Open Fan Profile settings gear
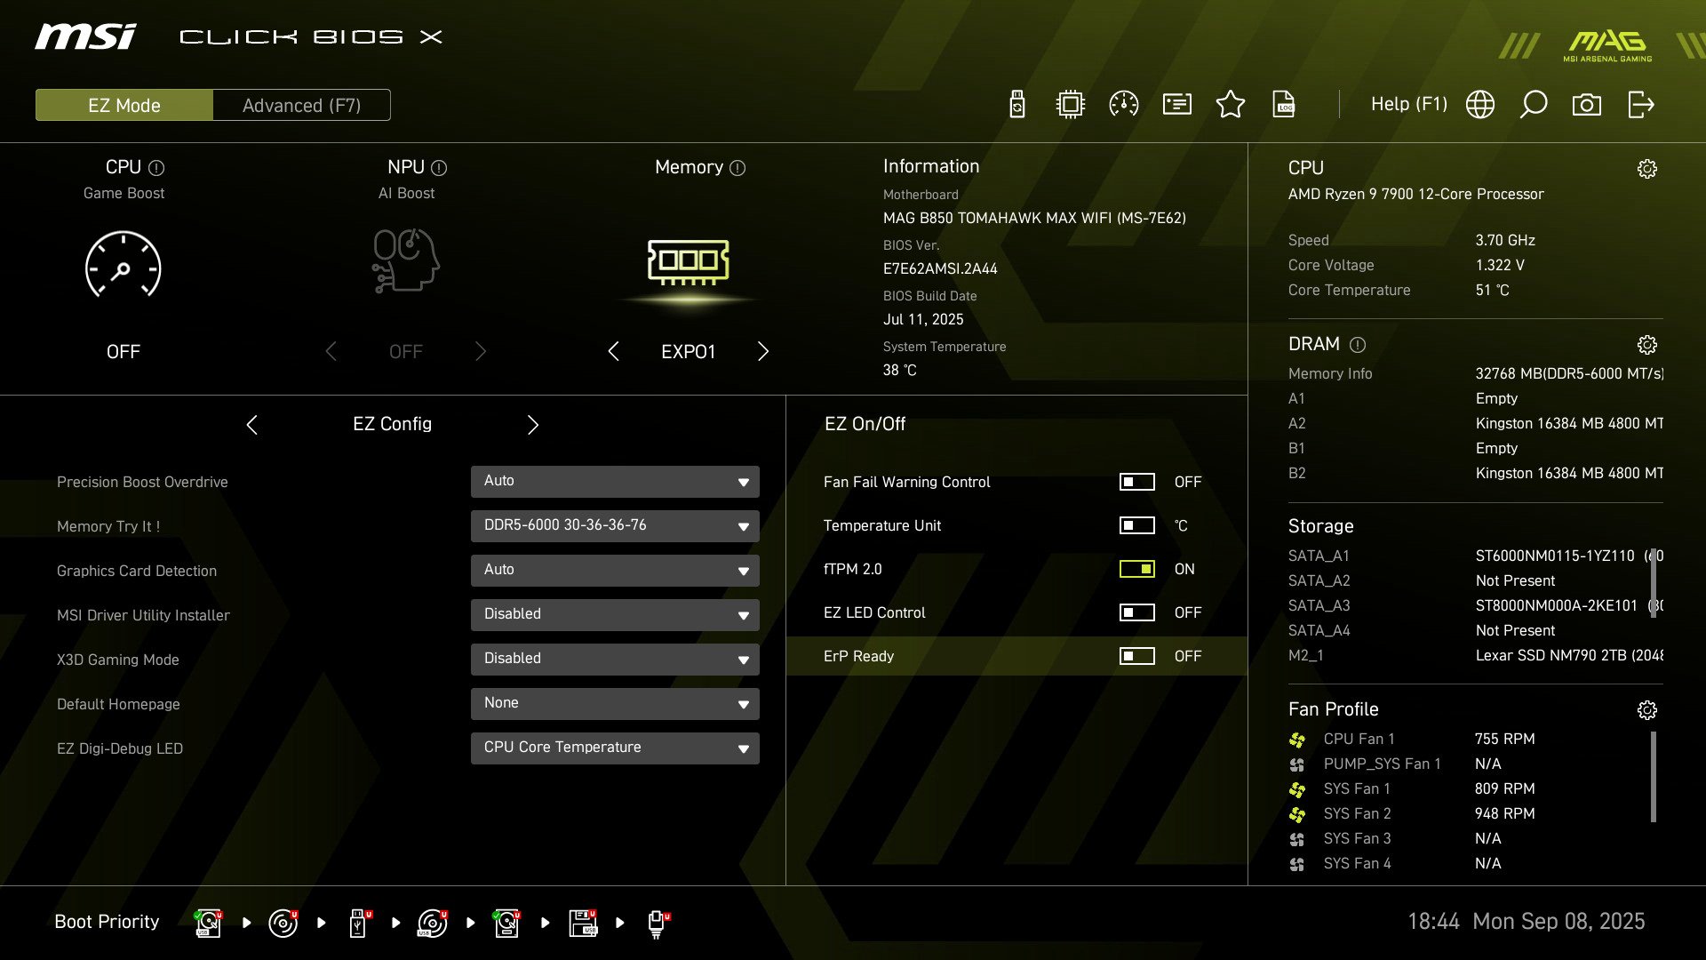 1646,710
